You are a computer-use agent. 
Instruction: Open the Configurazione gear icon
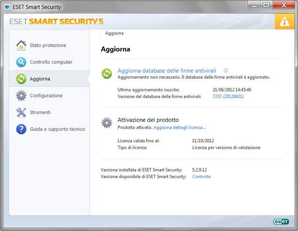pyautogui.click(x=21, y=95)
